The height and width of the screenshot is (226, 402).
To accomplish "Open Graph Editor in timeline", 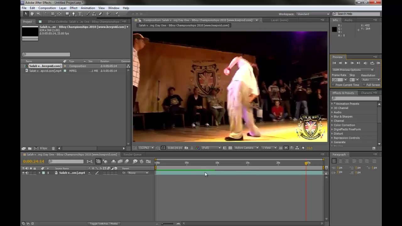I will coord(148,161).
